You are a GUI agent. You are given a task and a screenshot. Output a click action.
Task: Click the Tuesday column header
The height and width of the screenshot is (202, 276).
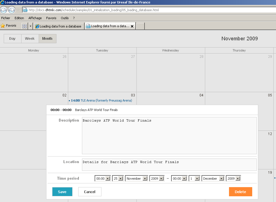[x=102, y=50]
